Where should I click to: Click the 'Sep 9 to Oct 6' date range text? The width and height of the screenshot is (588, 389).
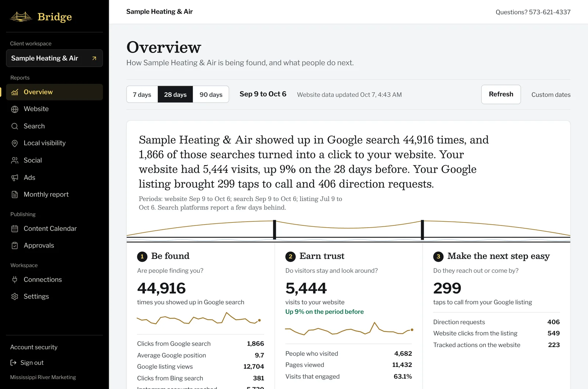[263, 94]
